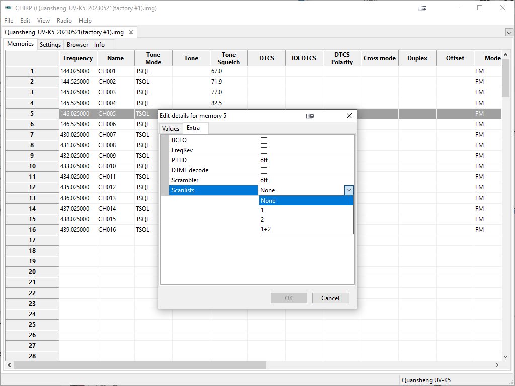
Task: Click tone squelch cell 71.9
Action: coord(229,82)
